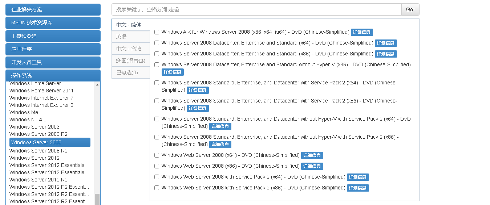Open 已勾选(0) tab
This screenshot has width=490, height=205.
(x=131, y=72)
